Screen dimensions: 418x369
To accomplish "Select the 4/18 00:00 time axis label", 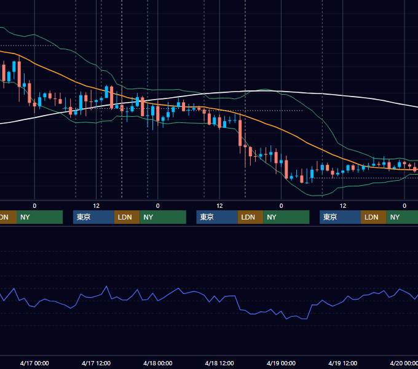I will pos(158,363).
